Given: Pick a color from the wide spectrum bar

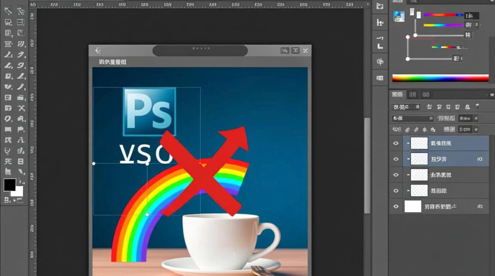Looking at the screenshot, I should pyautogui.click(x=440, y=78).
